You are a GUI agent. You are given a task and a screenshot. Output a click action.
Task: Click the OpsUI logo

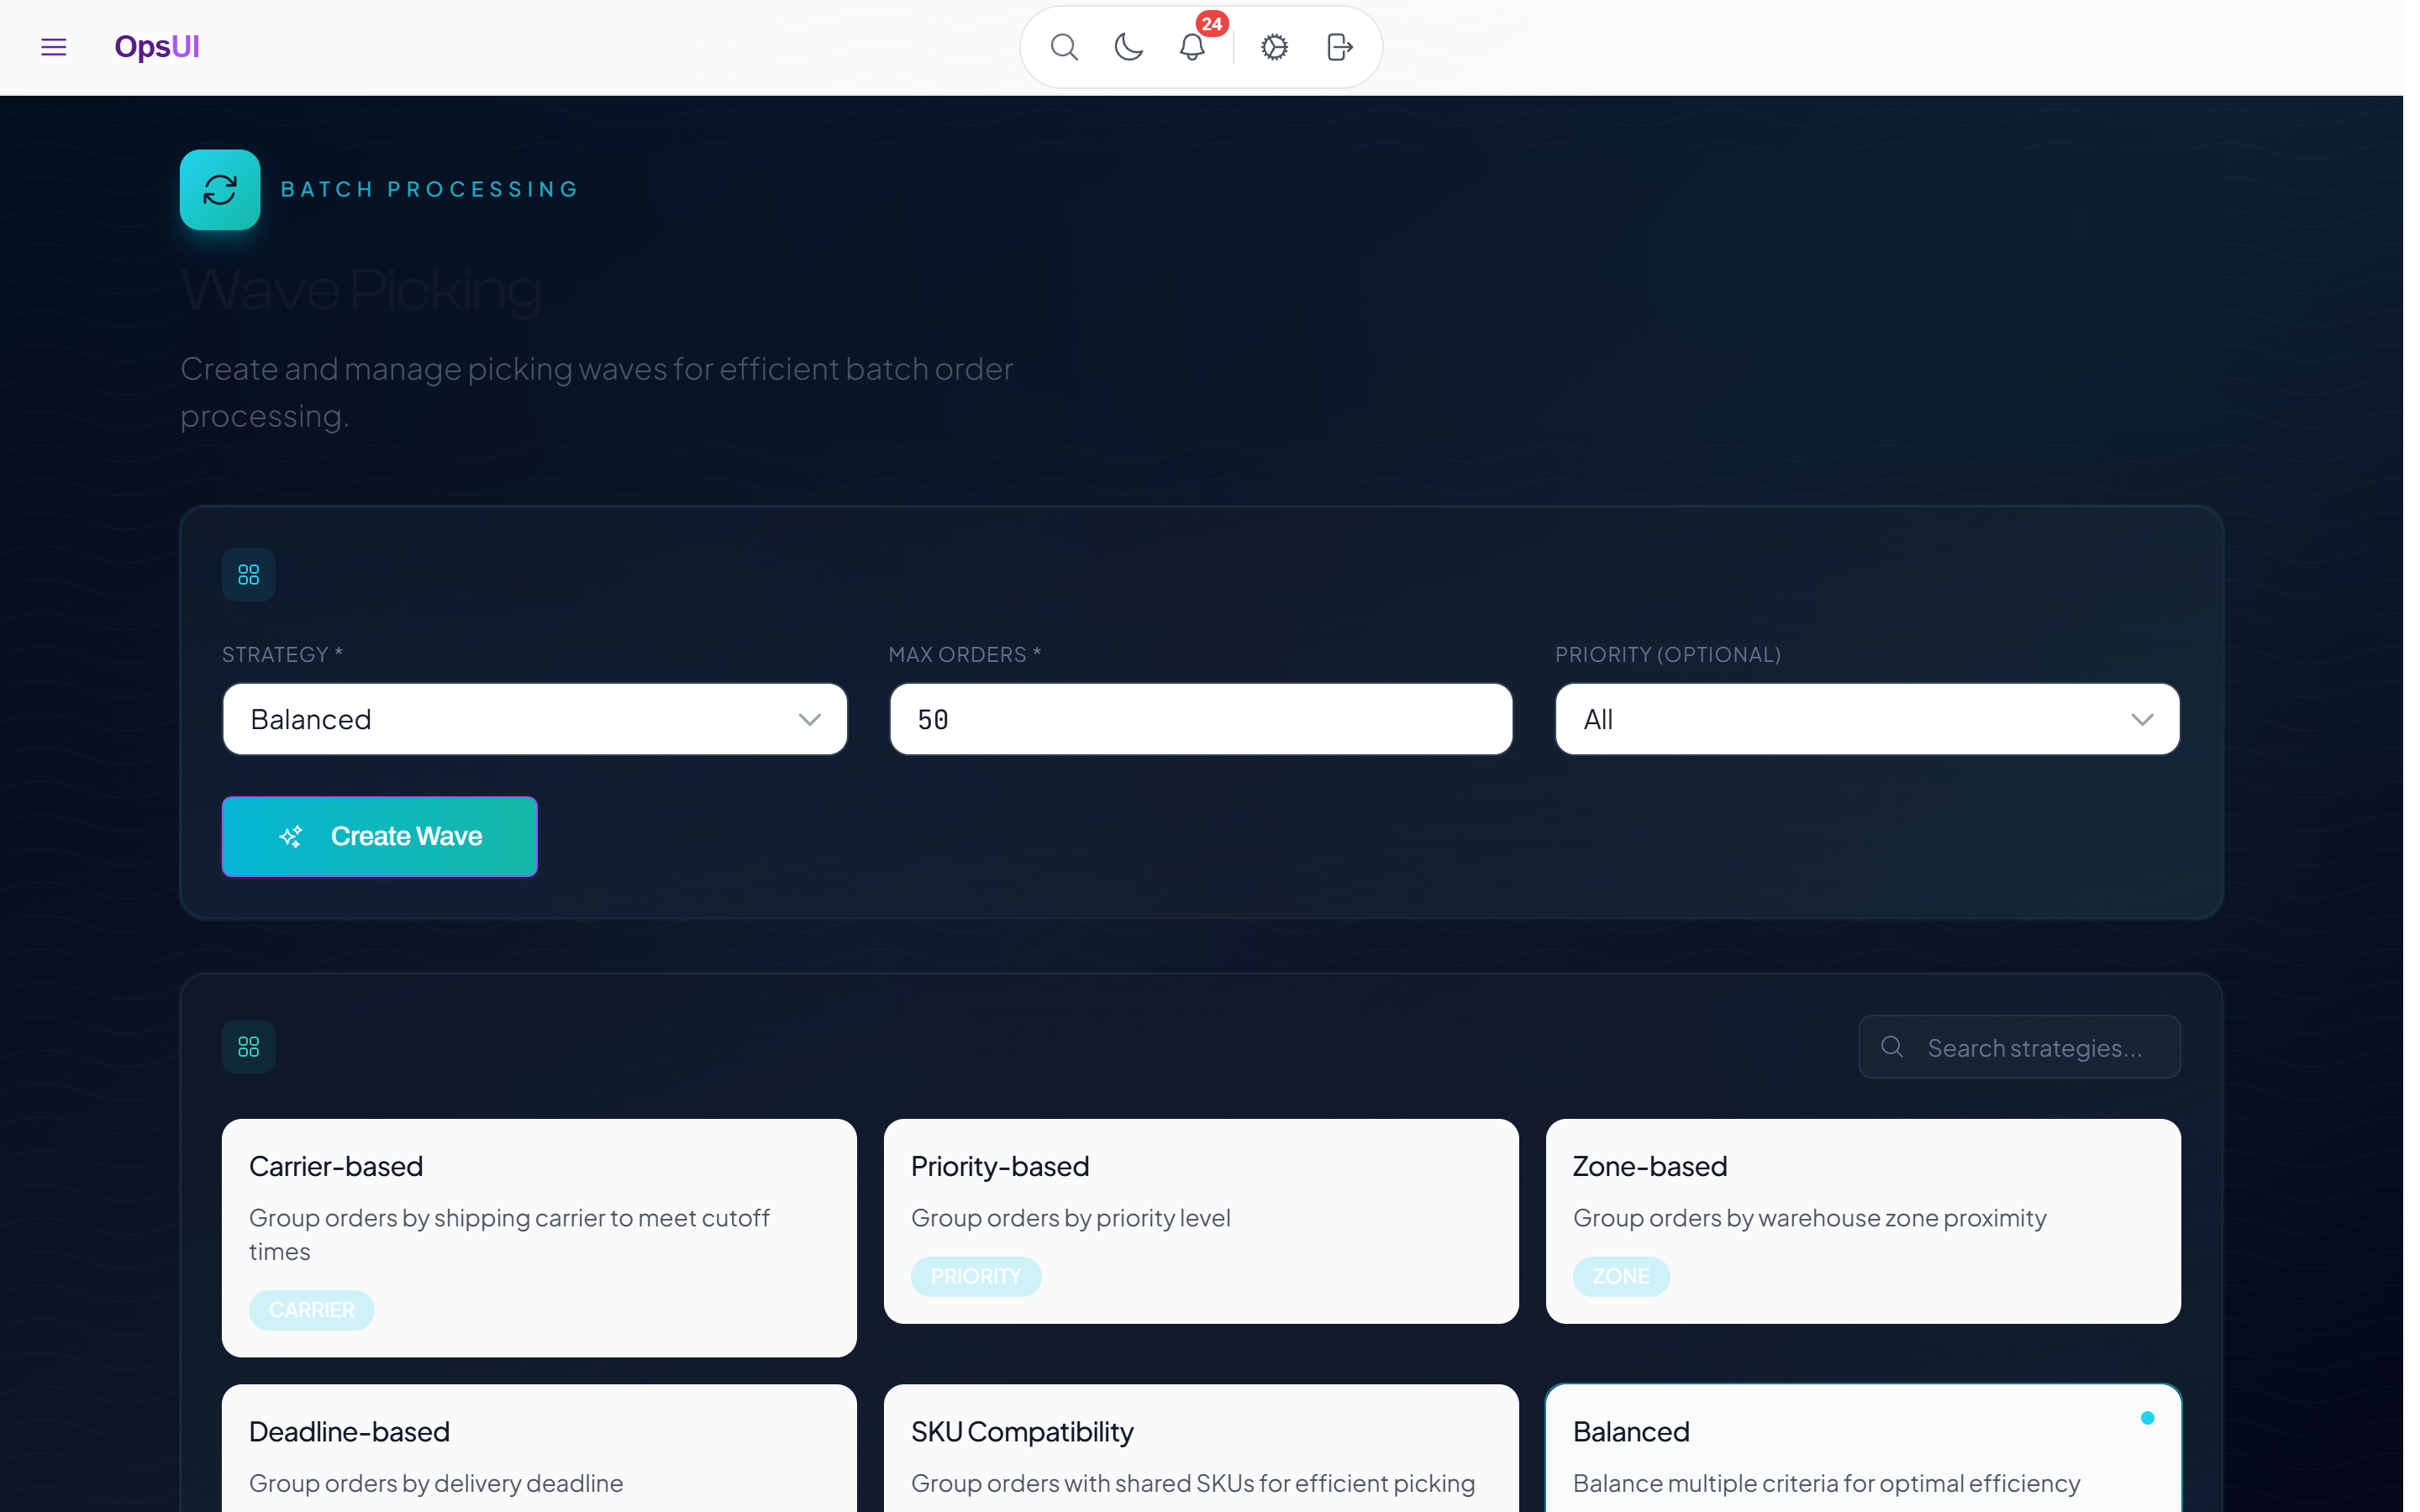coord(157,47)
